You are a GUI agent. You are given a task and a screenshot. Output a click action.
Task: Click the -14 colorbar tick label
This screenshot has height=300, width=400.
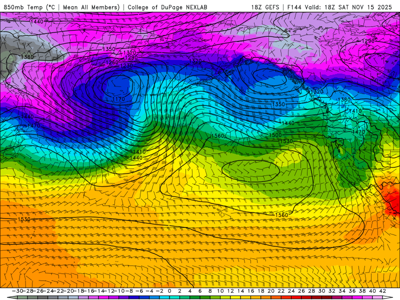[x=99, y=291]
